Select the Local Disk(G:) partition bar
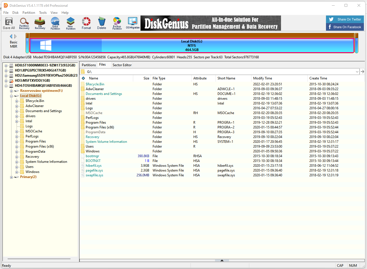 tap(192, 46)
